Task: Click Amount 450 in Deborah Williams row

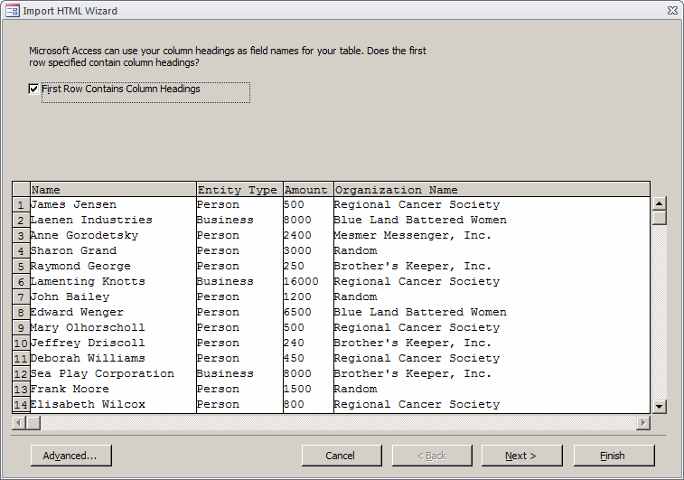Action: 308,358
